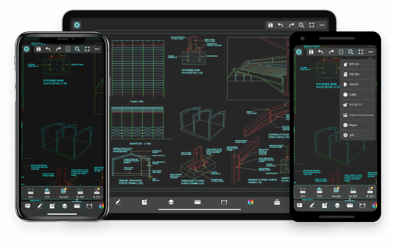Tap the scan view icon on Android phone

point(341,52)
